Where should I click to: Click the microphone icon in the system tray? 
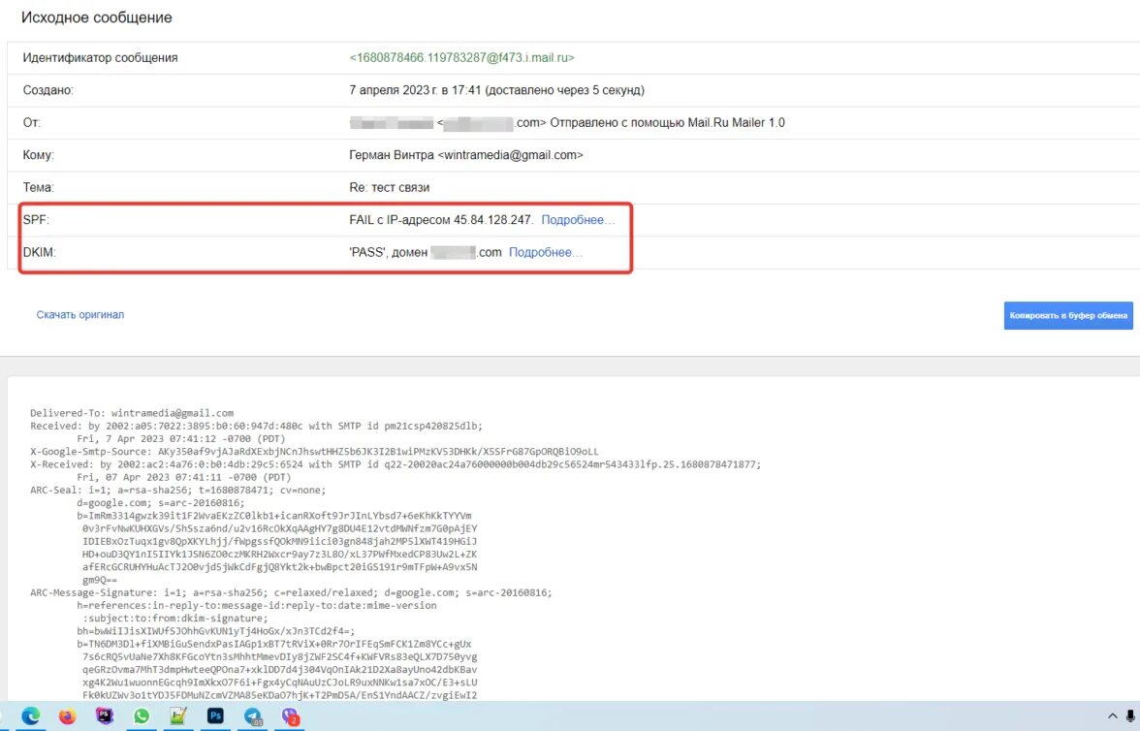click(1130, 716)
